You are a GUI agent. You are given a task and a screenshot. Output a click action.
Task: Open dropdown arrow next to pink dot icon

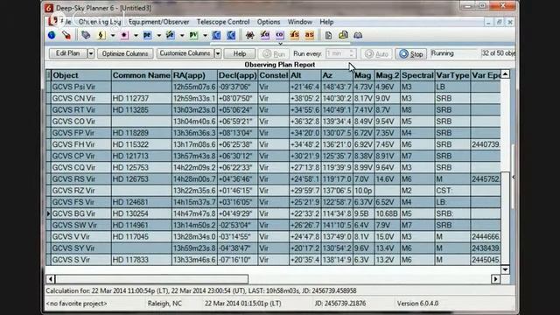pyautogui.click(x=136, y=35)
